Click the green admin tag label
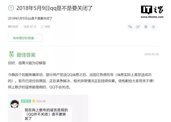 (26, 101)
